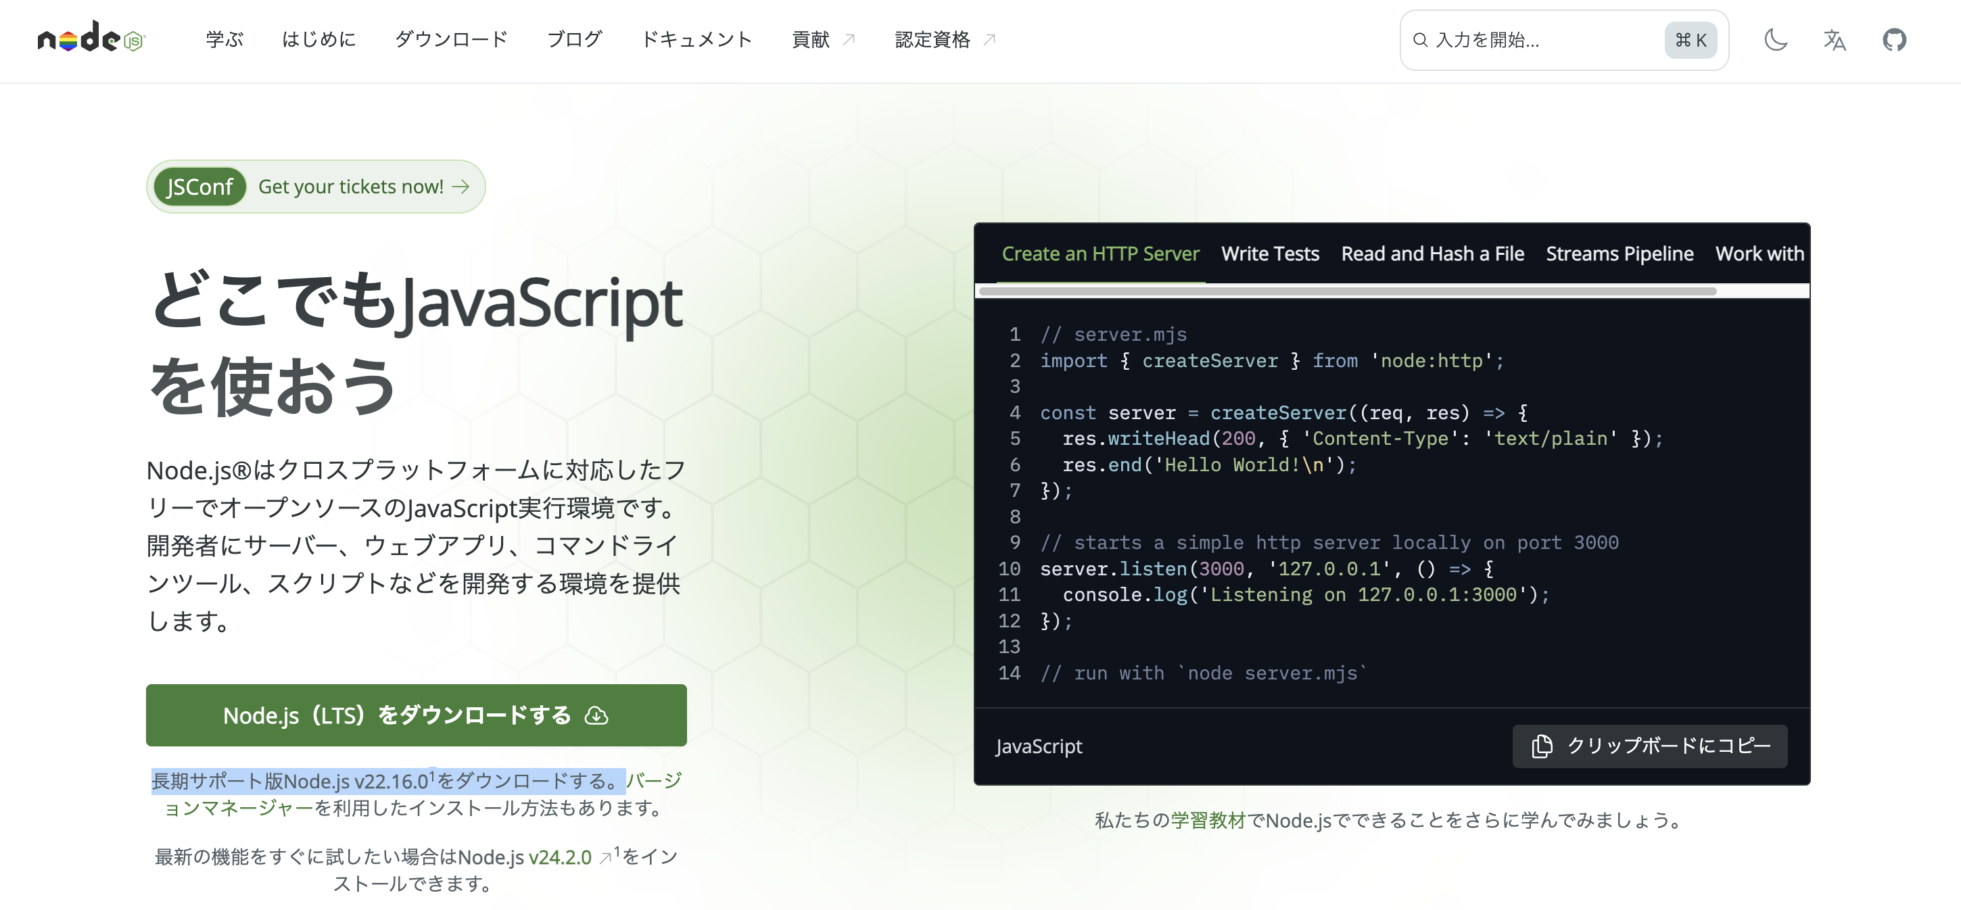This screenshot has width=1961, height=910.
Task: Switch to the Streams Pipeline tab
Action: click(1620, 254)
